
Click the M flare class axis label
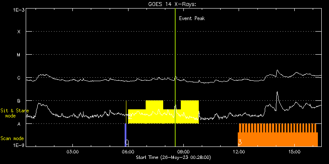(x=19, y=55)
